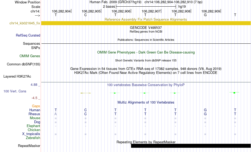251x152 pixels.
Task: Click position label 106,282,904
Action: click(x=61, y=11)
